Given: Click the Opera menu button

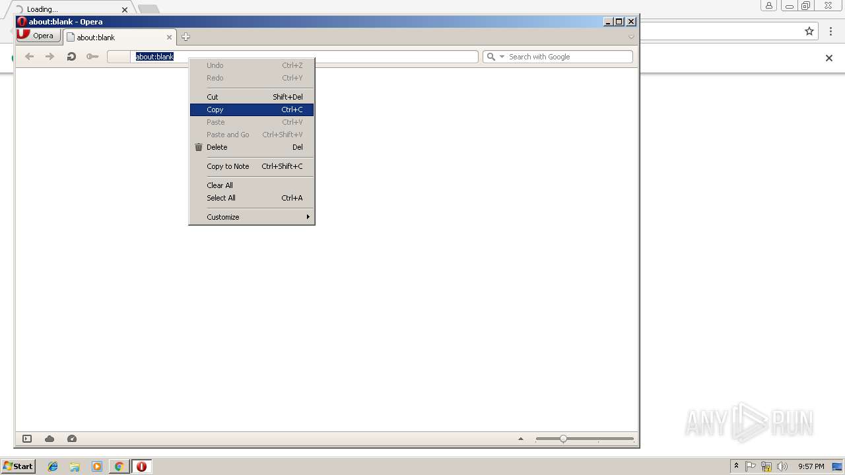Looking at the screenshot, I should pos(38,36).
